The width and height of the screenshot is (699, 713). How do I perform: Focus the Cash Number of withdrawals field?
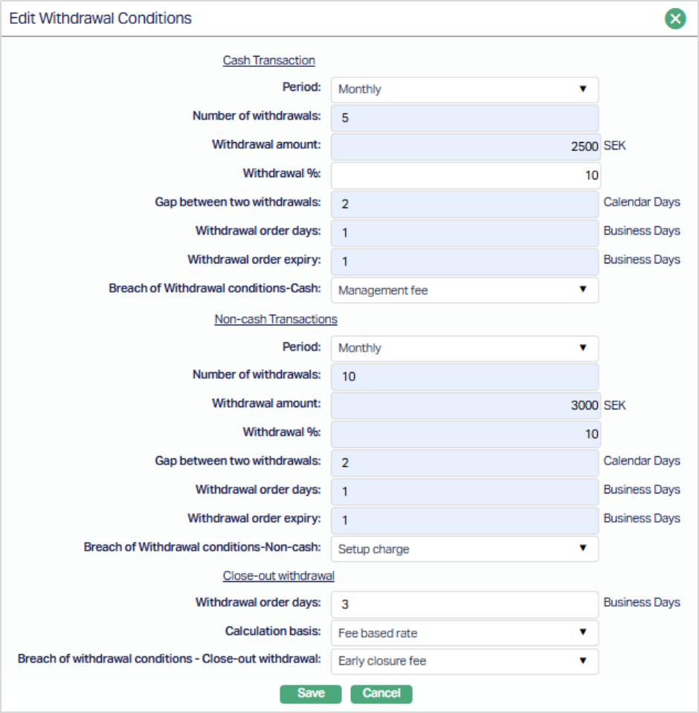coord(464,118)
